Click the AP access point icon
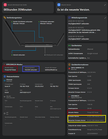The height and width of the screenshot is (139, 108). tap(4, 113)
